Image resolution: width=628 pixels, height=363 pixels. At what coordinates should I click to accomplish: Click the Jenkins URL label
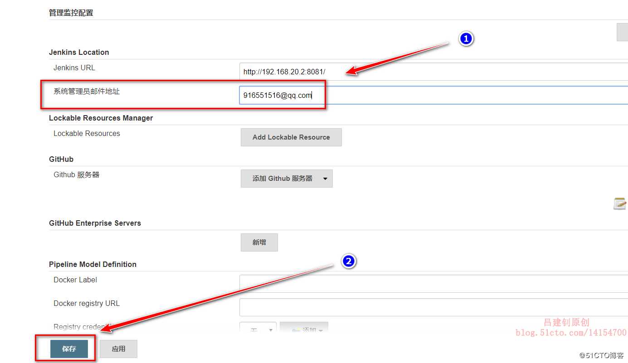74,68
